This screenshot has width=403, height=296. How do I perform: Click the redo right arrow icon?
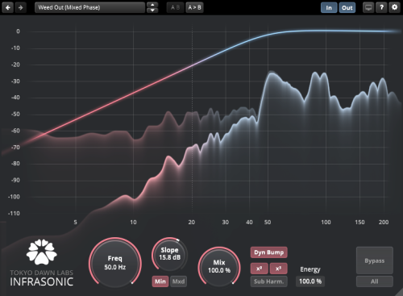point(21,7)
